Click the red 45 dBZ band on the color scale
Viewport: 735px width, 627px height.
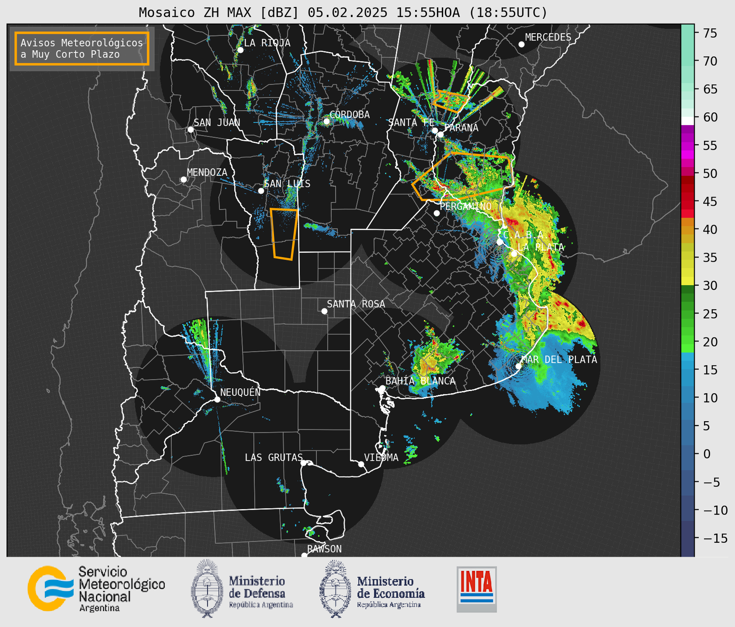688,201
